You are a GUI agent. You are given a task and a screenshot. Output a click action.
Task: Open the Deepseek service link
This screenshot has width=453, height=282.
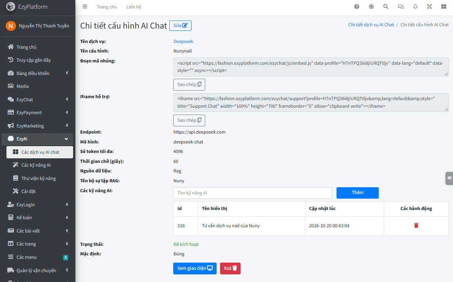[x=183, y=41]
